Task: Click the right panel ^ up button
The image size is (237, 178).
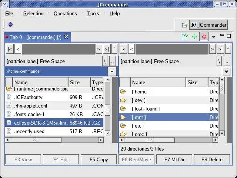Action: [228, 49]
